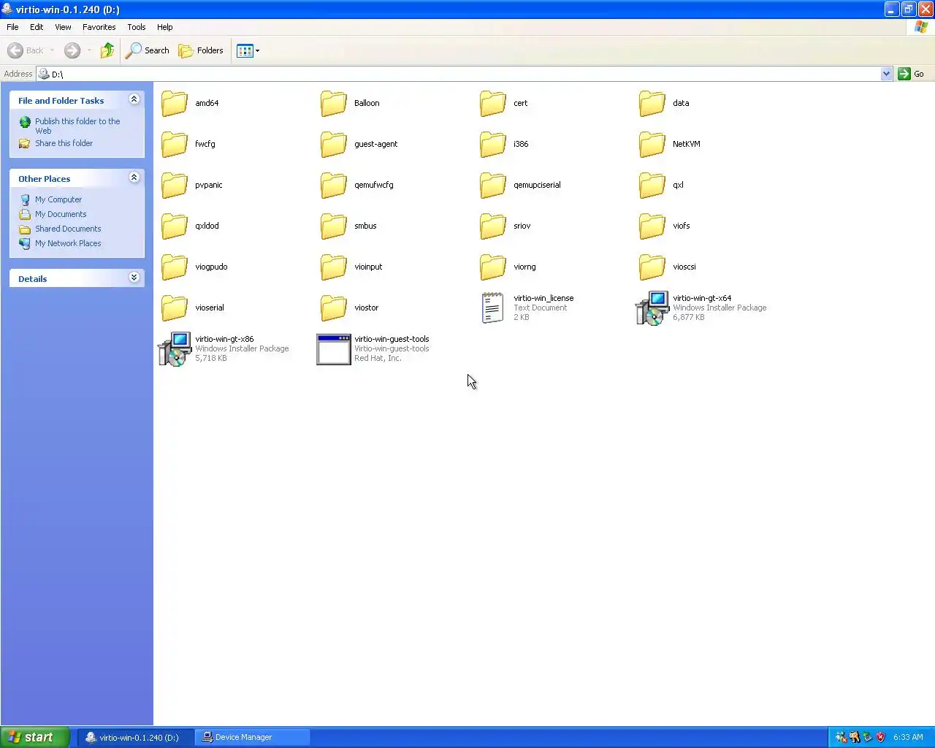
Task: Open the Forward button history dropdown arrow
Action: click(x=89, y=50)
